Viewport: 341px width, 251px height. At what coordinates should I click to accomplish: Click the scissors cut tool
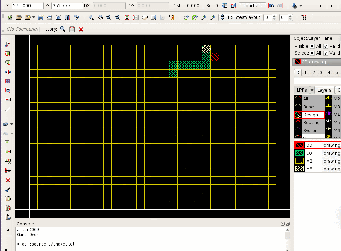click(8, 190)
